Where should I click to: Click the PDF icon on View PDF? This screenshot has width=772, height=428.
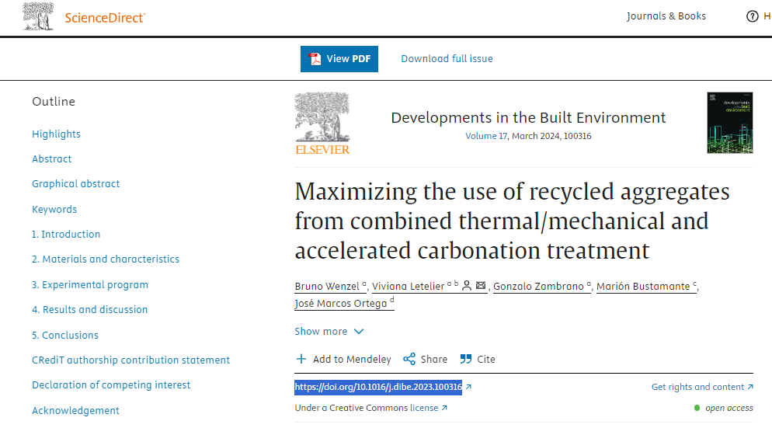[315, 59]
